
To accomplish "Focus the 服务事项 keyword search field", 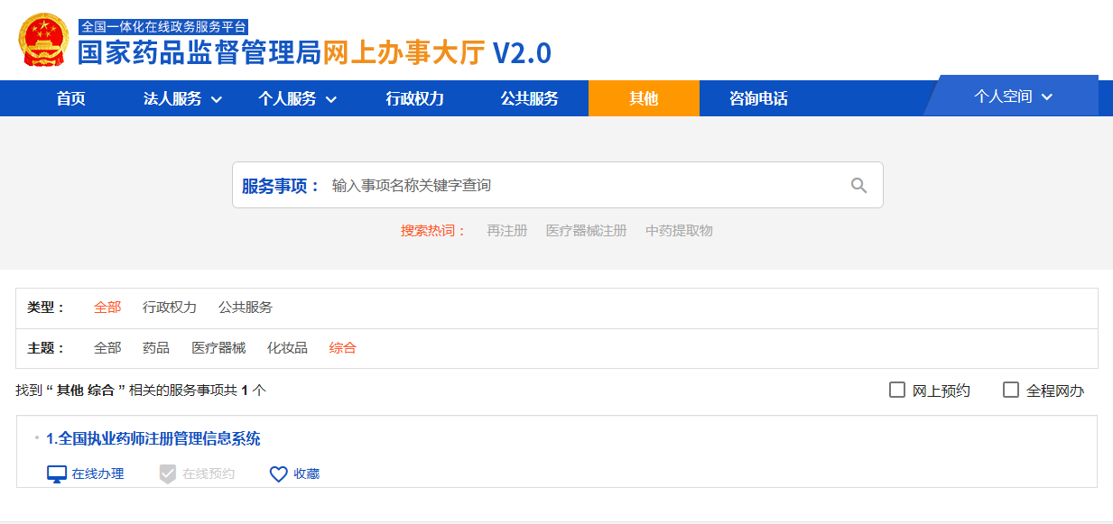I will click(578, 186).
